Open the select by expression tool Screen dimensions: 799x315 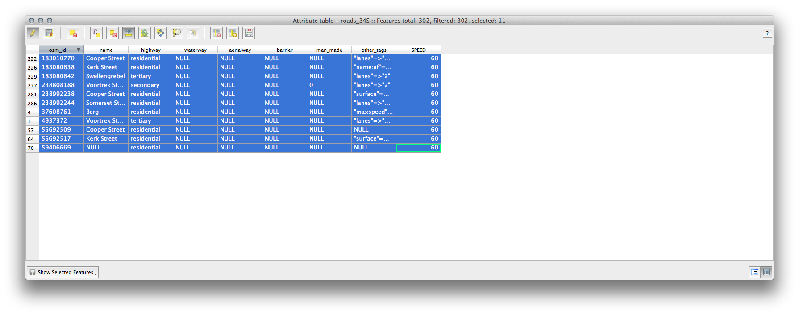pyautogui.click(x=96, y=33)
